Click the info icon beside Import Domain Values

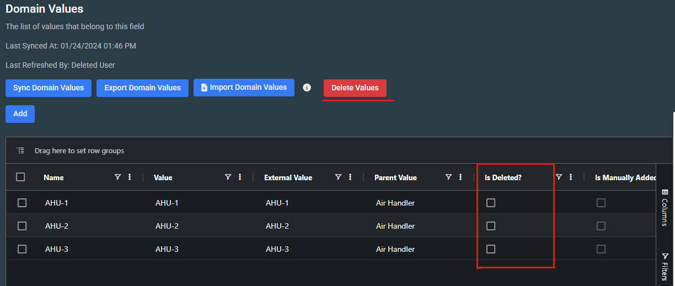click(x=307, y=88)
